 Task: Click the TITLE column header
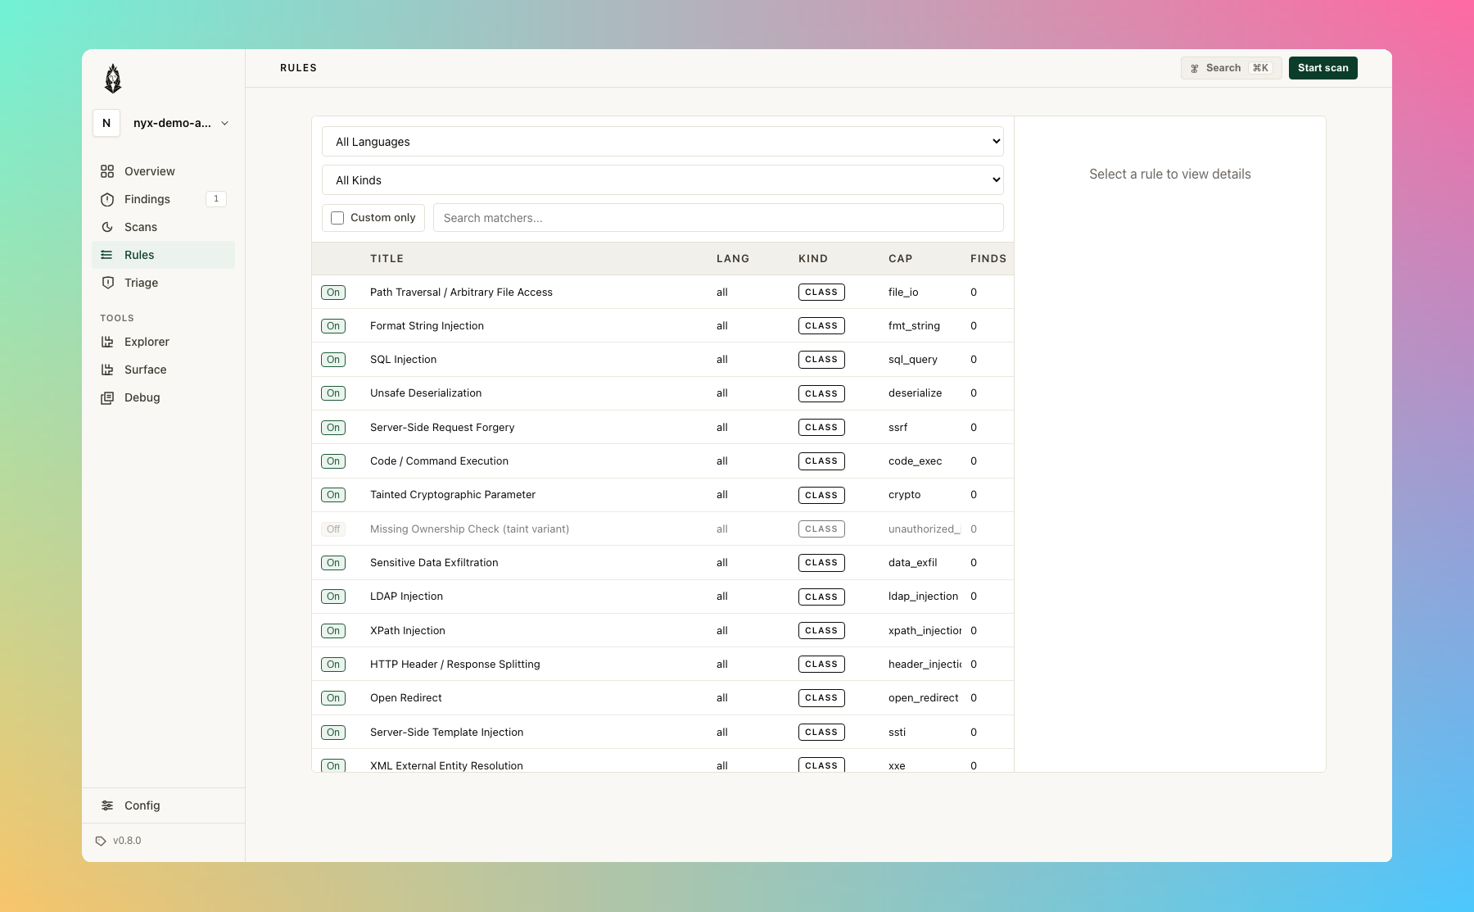pyautogui.click(x=387, y=259)
